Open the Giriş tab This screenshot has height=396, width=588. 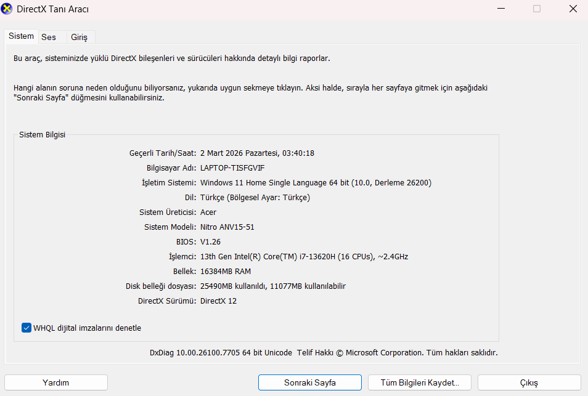(x=79, y=37)
